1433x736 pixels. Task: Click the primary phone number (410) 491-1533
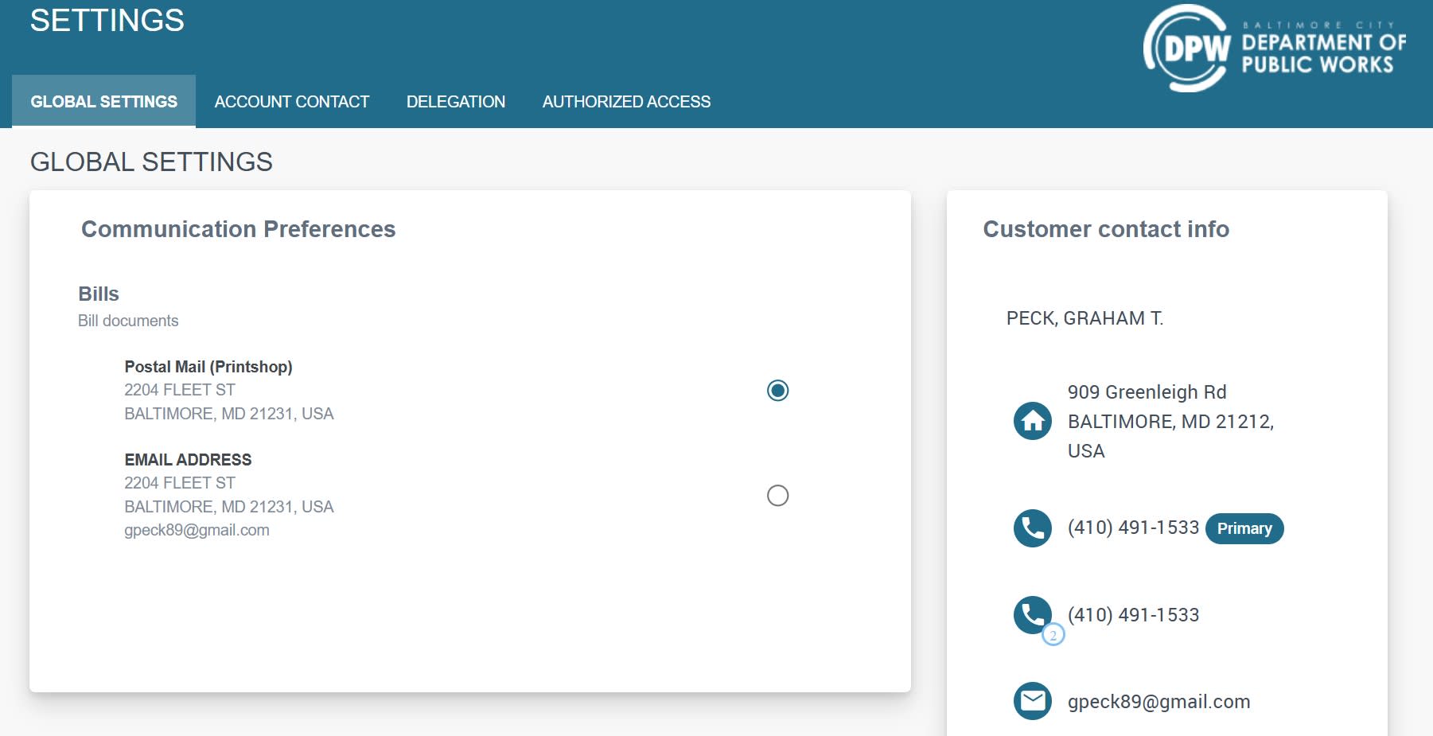1133,528
